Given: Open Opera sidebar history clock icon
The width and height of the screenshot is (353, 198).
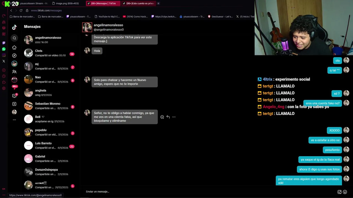Looking at the screenshot, I should pyautogui.click(x=4, y=76).
